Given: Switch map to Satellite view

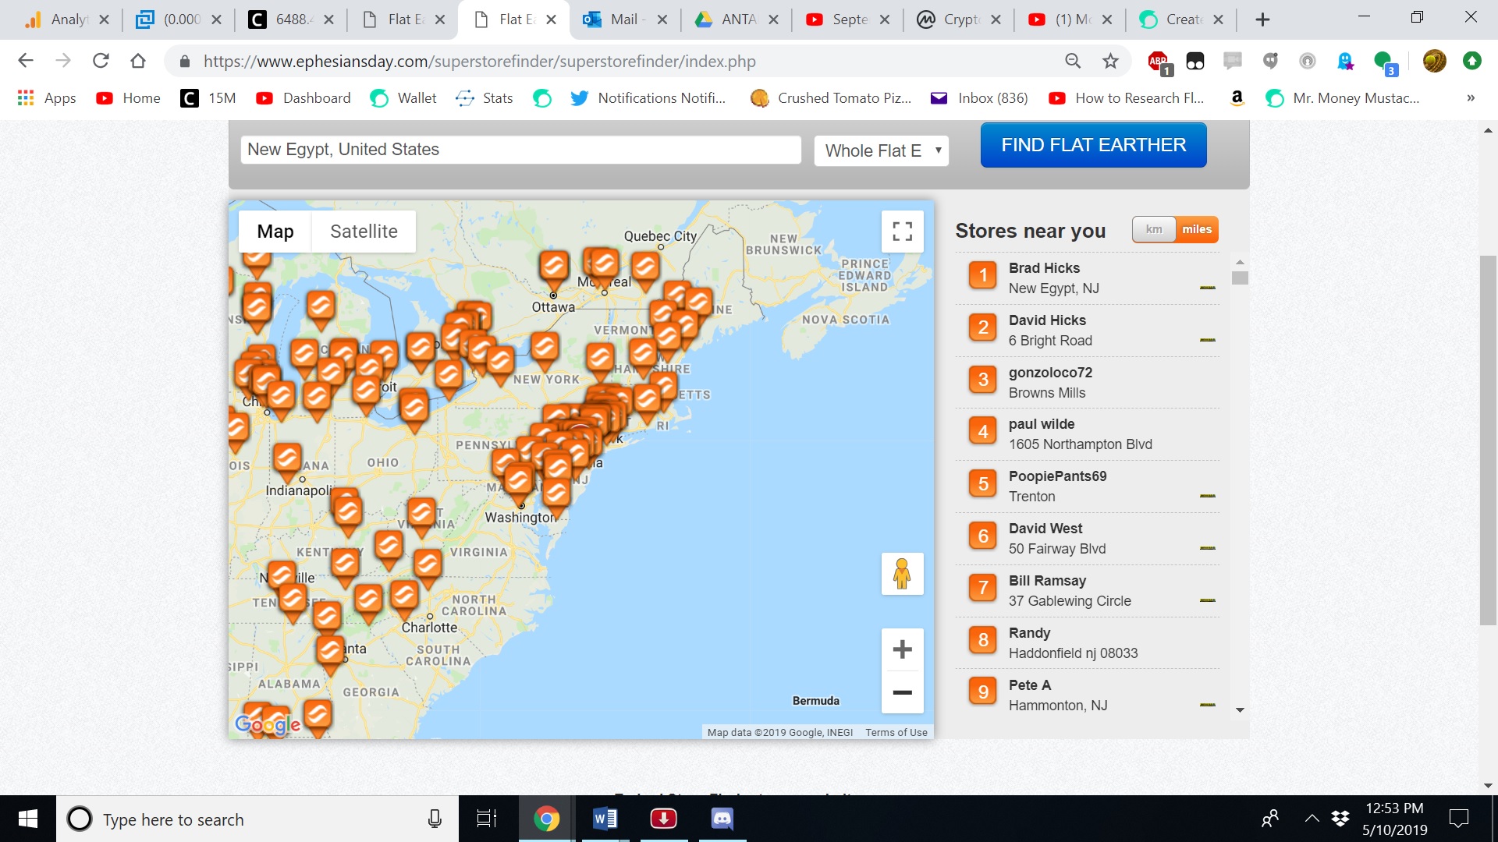Looking at the screenshot, I should (364, 232).
